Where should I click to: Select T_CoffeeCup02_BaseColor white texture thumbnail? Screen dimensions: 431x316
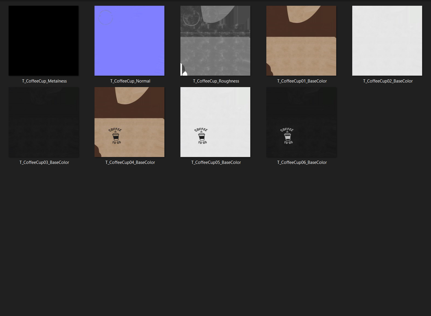(387, 41)
